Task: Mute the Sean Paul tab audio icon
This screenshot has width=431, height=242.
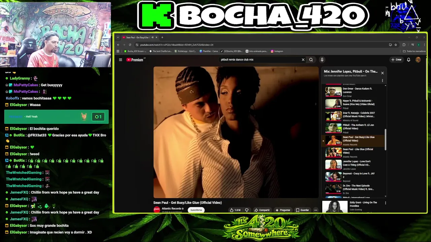Action: [153, 37]
